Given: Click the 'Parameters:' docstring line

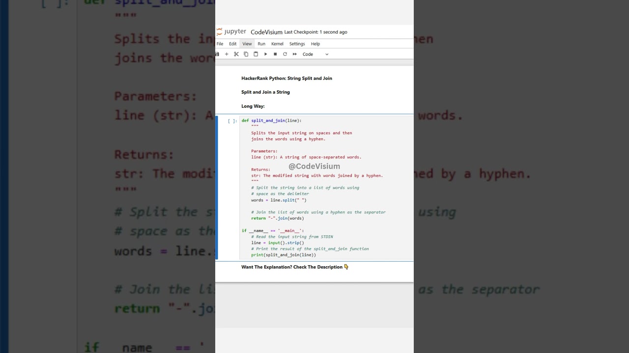Looking at the screenshot, I should 264,151.
